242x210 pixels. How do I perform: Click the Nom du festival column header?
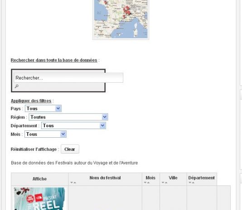[105, 178]
